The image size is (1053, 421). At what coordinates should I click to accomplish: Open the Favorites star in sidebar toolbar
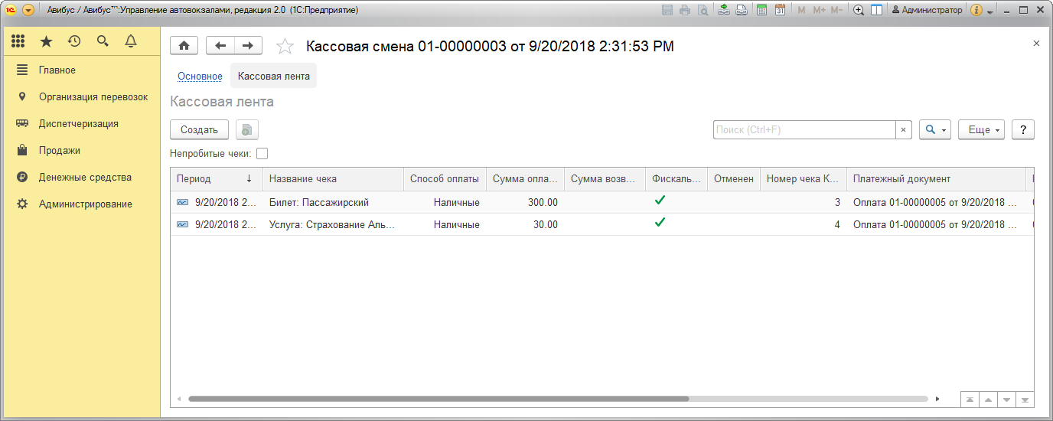(x=46, y=41)
